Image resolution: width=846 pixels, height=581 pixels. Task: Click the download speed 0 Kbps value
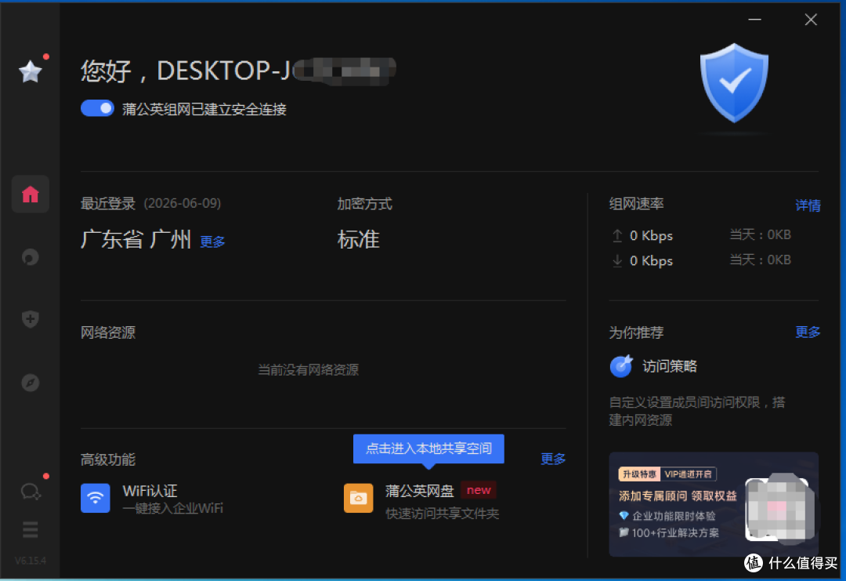pos(651,261)
